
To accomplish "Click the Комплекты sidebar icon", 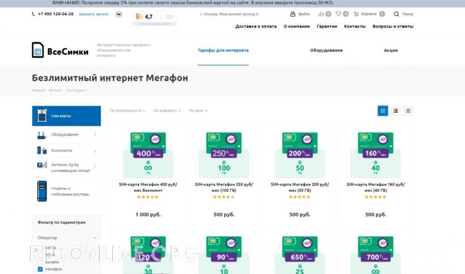I will 42,150.
